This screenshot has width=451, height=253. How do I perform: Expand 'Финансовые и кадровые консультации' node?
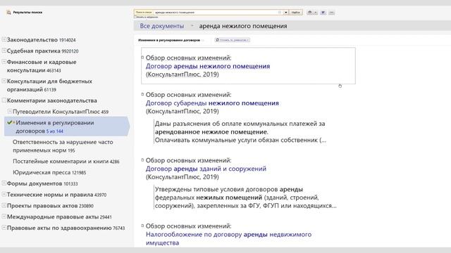coord(4,61)
